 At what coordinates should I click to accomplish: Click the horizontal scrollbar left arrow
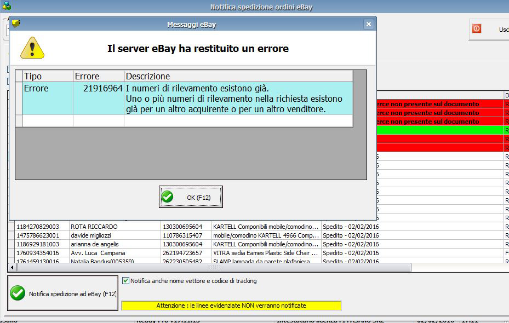tap(12, 268)
